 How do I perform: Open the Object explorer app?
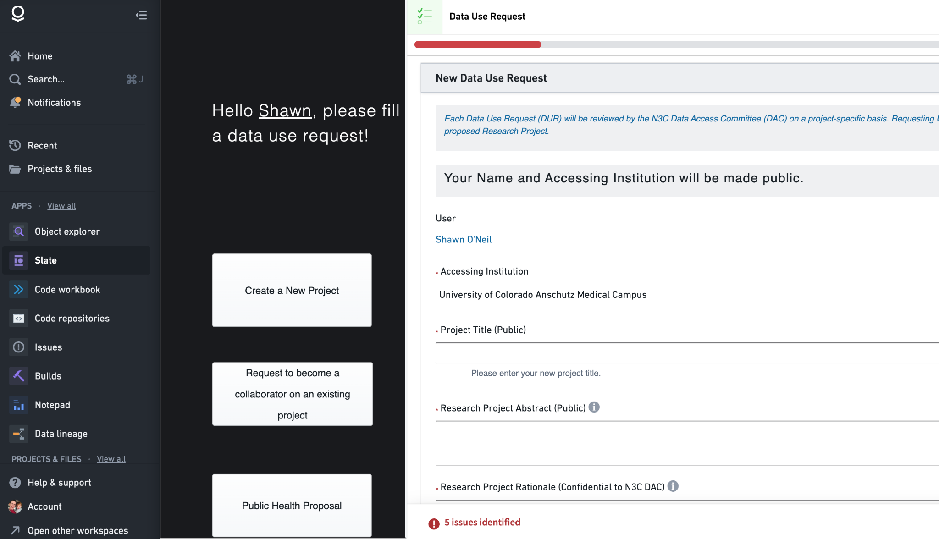67,231
